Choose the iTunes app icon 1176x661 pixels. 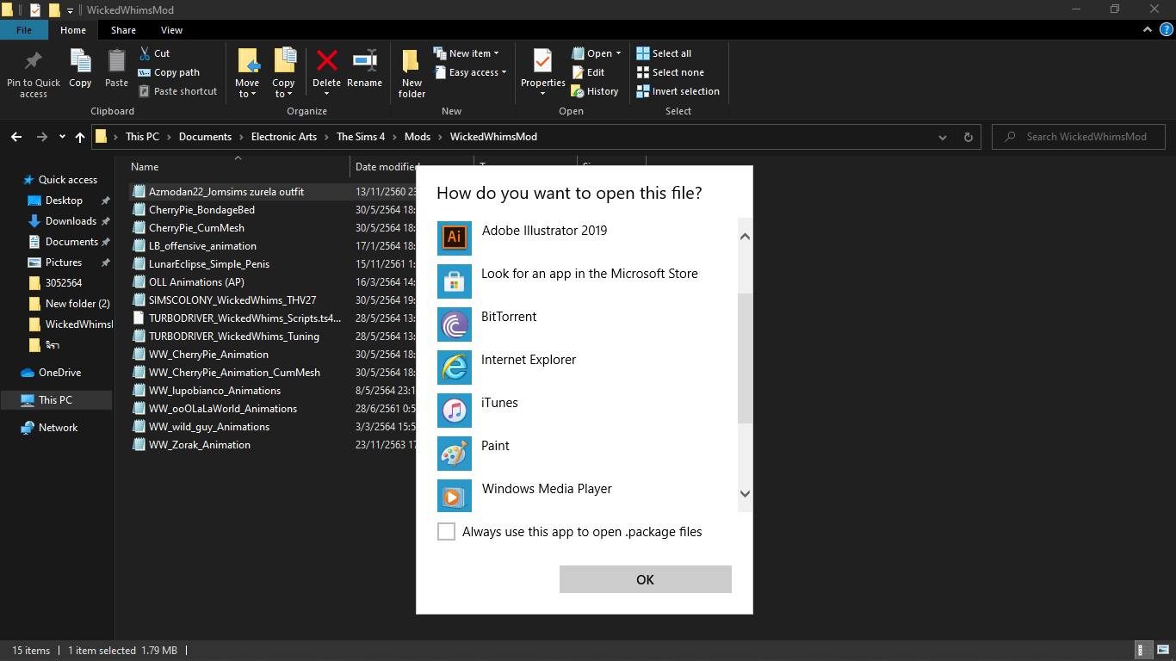click(x=455, y=411)
